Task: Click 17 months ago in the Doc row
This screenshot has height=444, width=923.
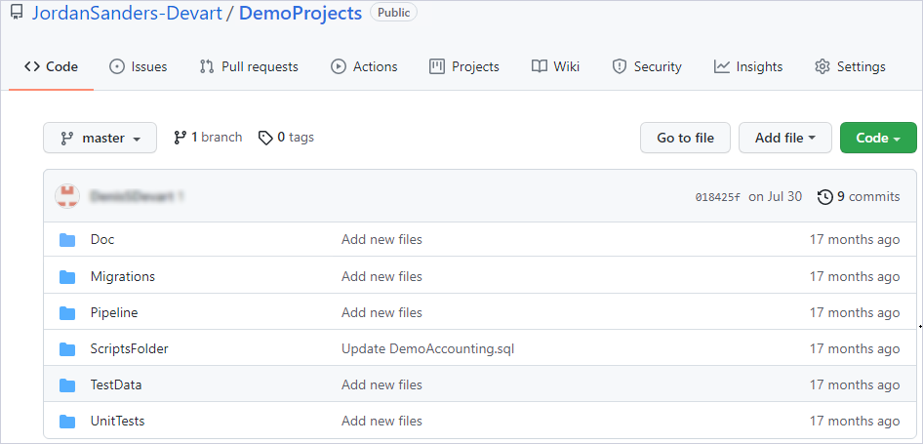Action: pos(855,240)
